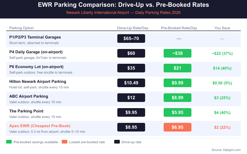Click the dark drive-up rate legend swatch
This screenshot has width=247, height=154.
point(117,142)
